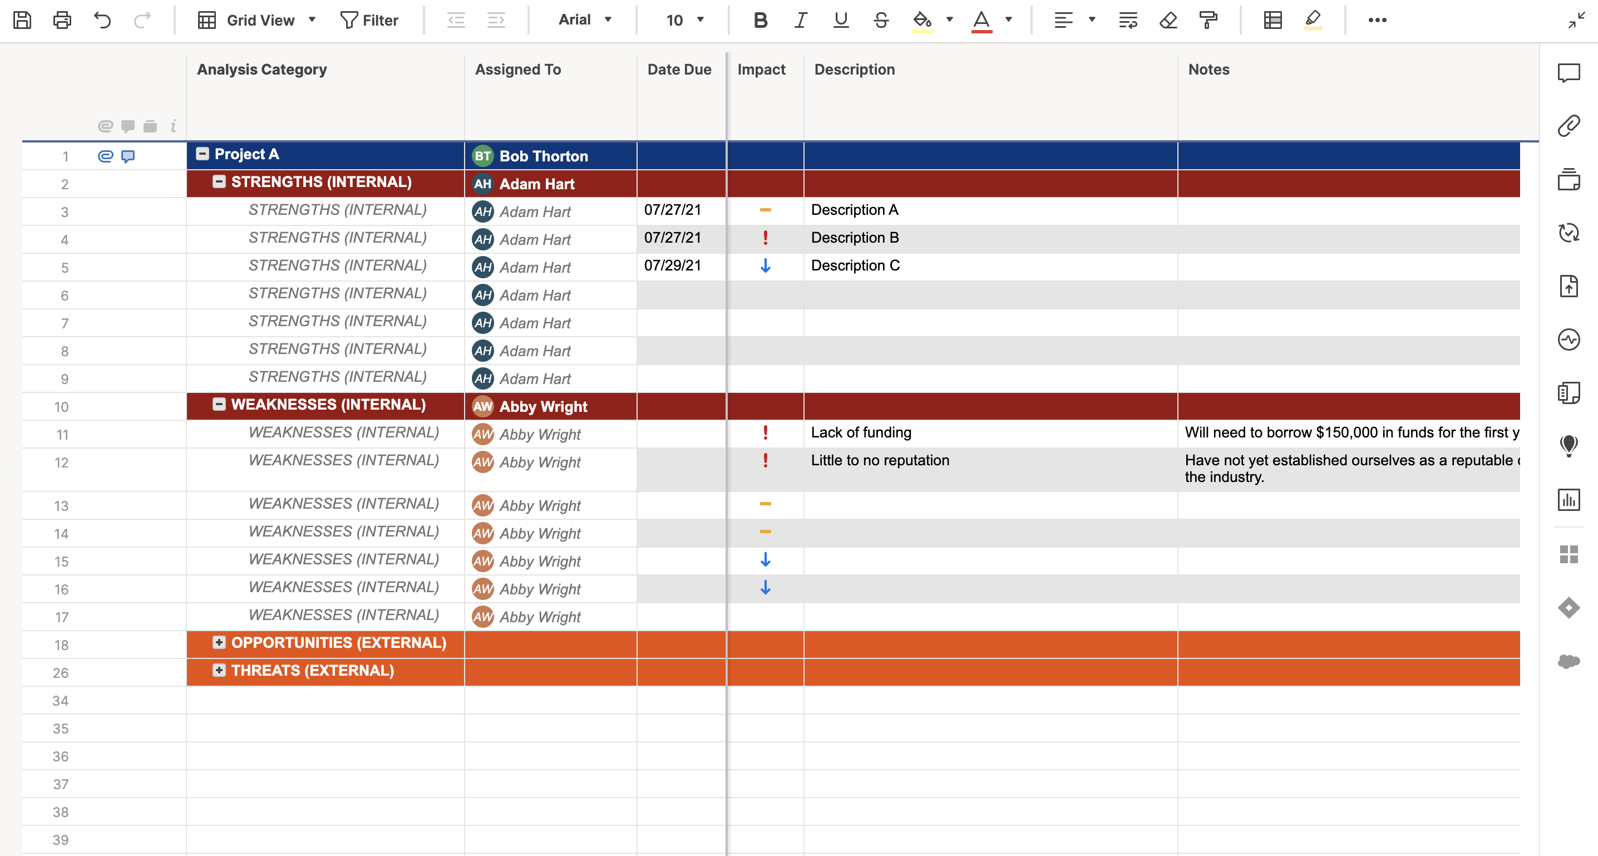1598x856 pixels.
Task: Undo the last action
Action: pyautogui.click(x=102, y=21)
